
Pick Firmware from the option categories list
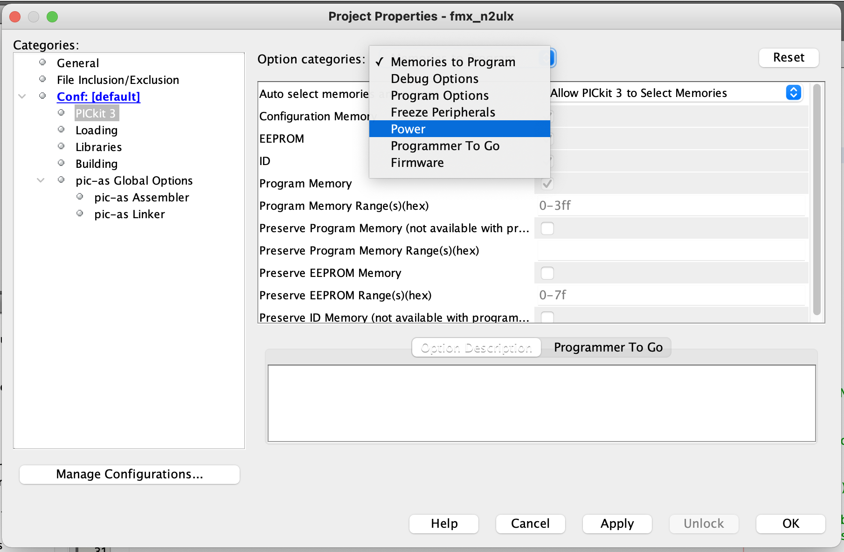417,163
